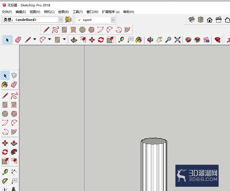Select the Dimension tool in left panel

(x=14, y=172)
